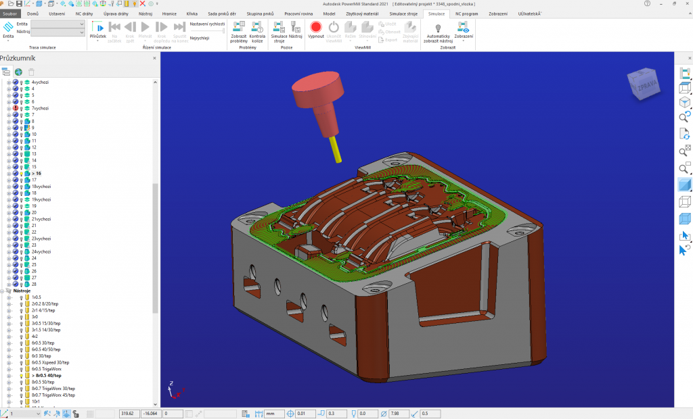Viewport: 693px width, 419px height.
Task: Open the Soubor menu
Action: pyautogui.click(x=9, y=14)
